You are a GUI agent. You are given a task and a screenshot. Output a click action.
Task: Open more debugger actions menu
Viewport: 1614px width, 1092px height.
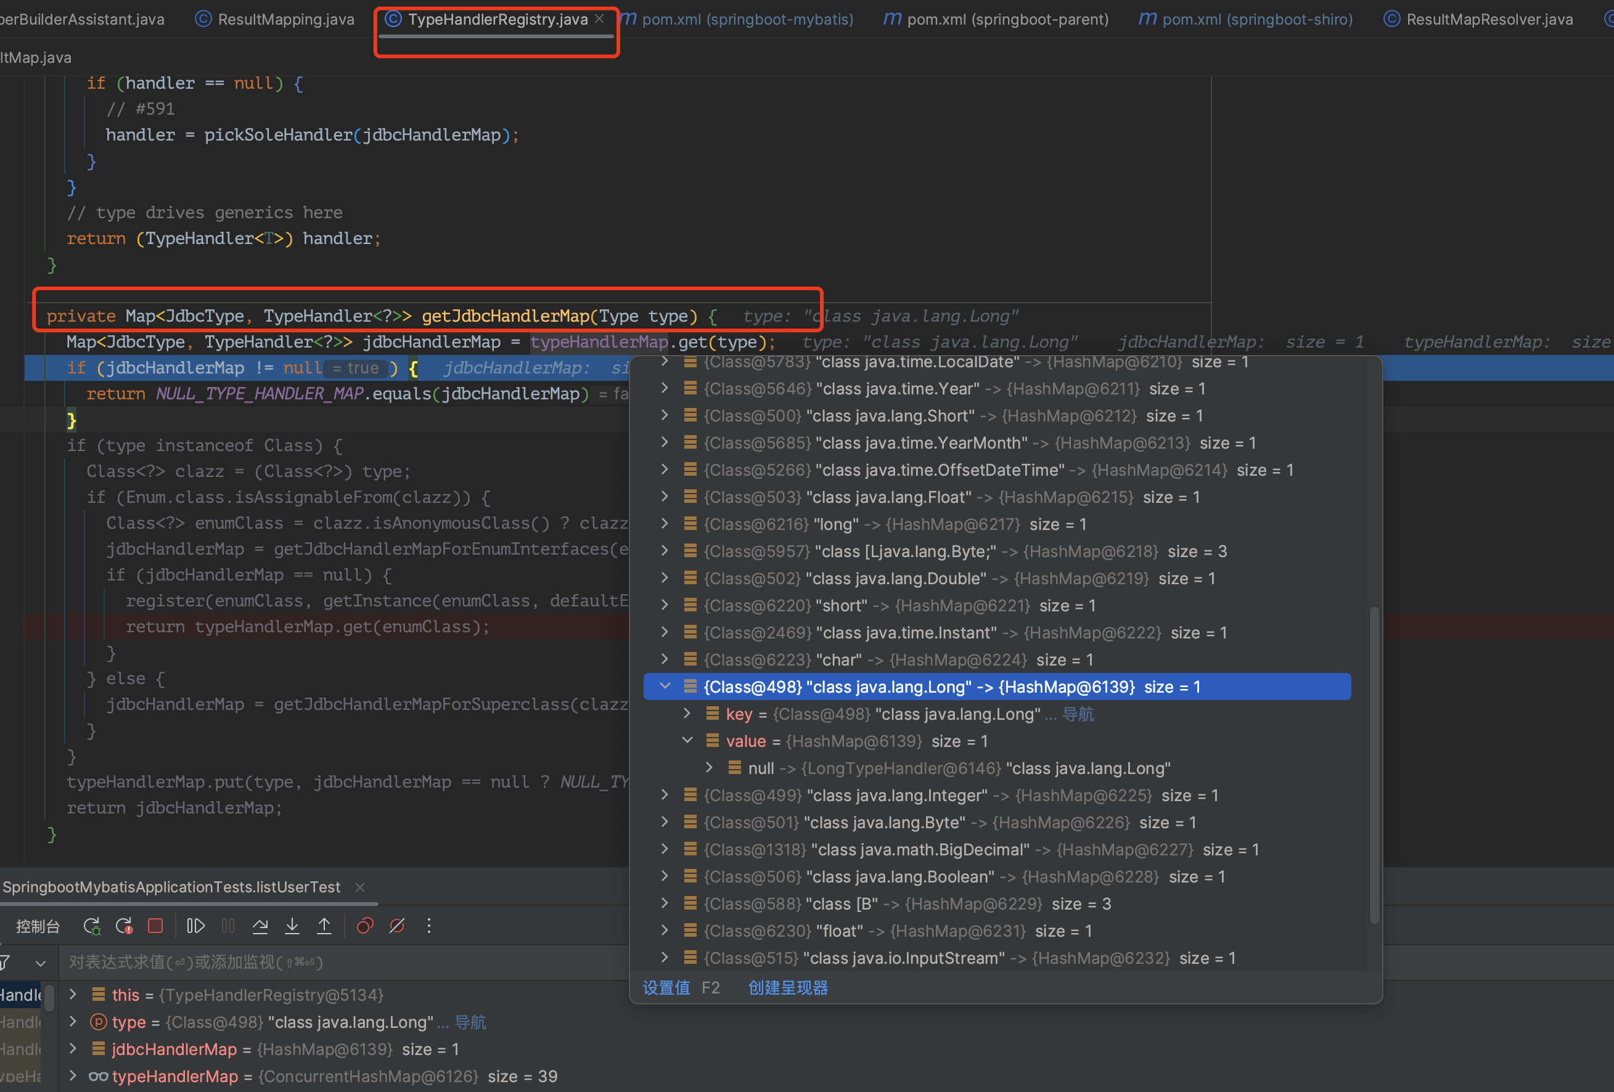(429, 926)
